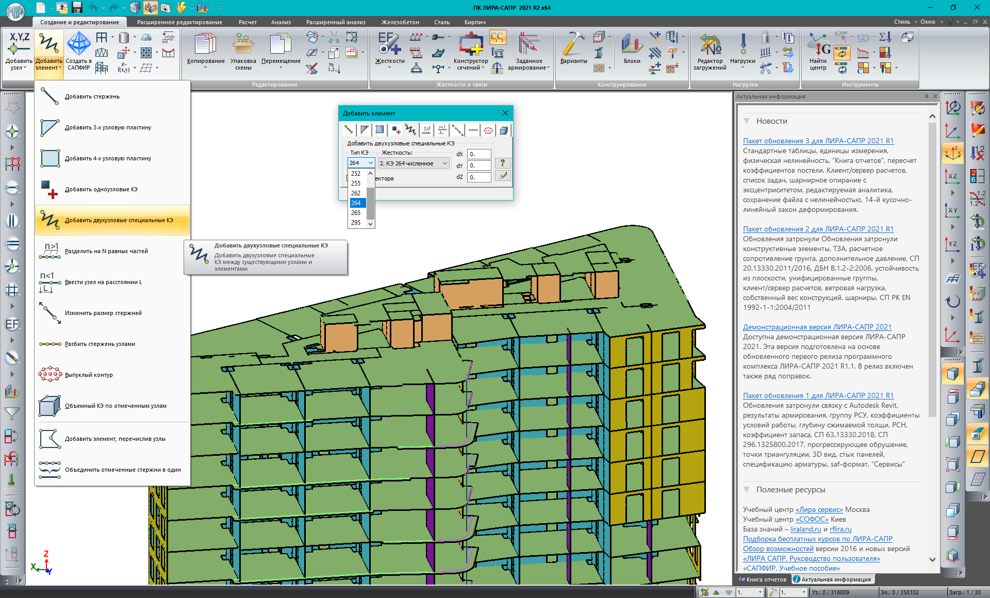Open the Расчет ribbon tab

click(x=247, y=22)
